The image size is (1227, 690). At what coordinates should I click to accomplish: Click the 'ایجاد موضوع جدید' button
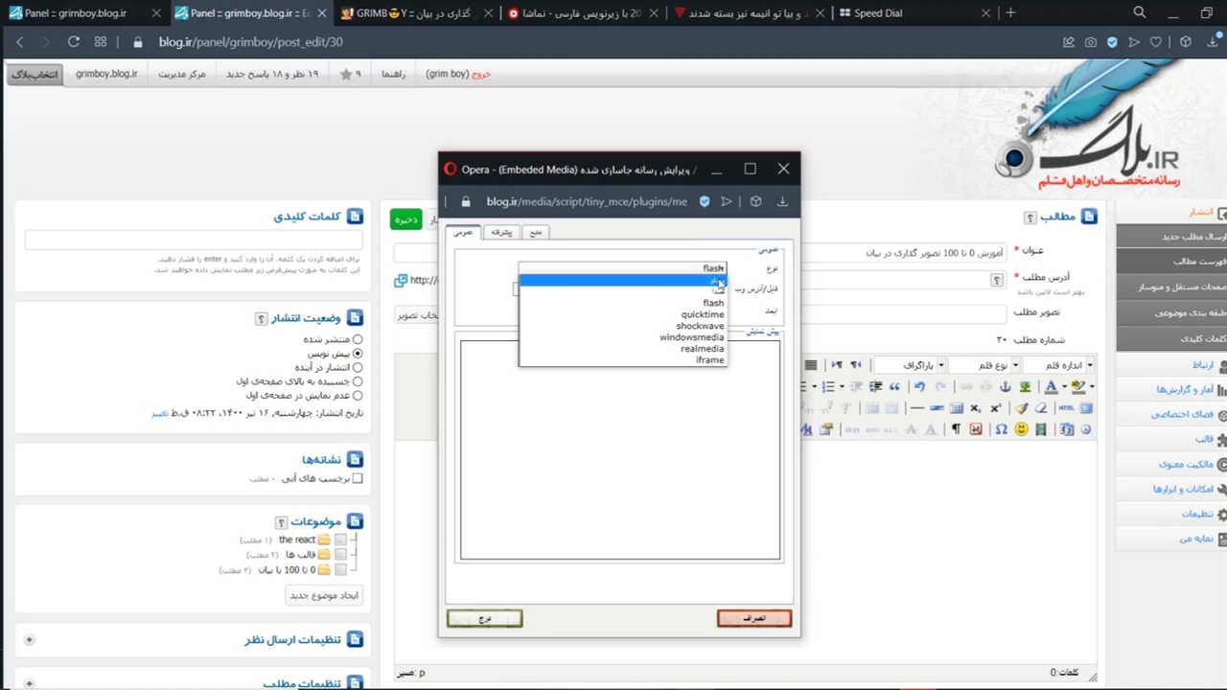(324, 595)
